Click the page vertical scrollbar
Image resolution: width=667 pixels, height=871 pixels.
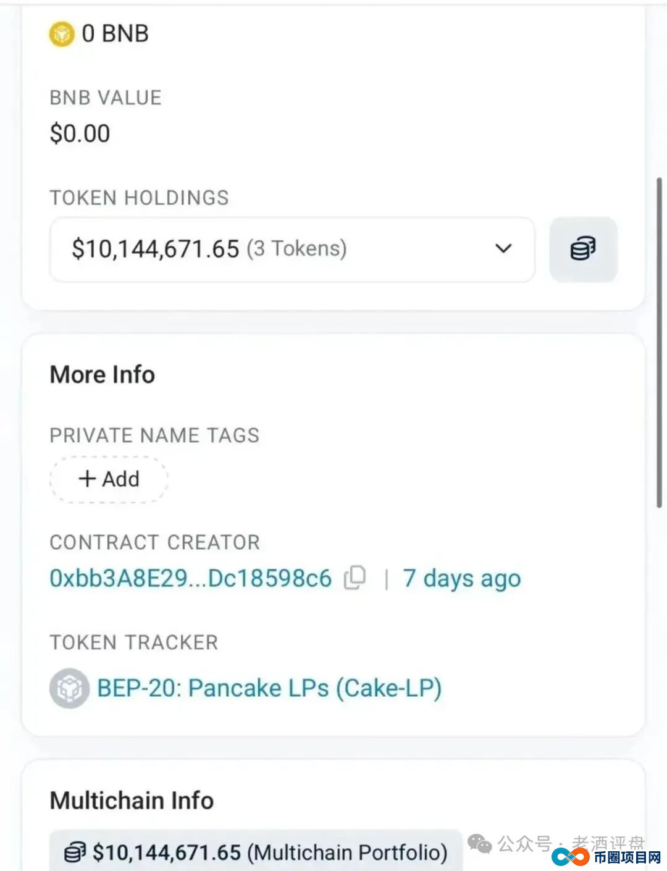(660, 343)
